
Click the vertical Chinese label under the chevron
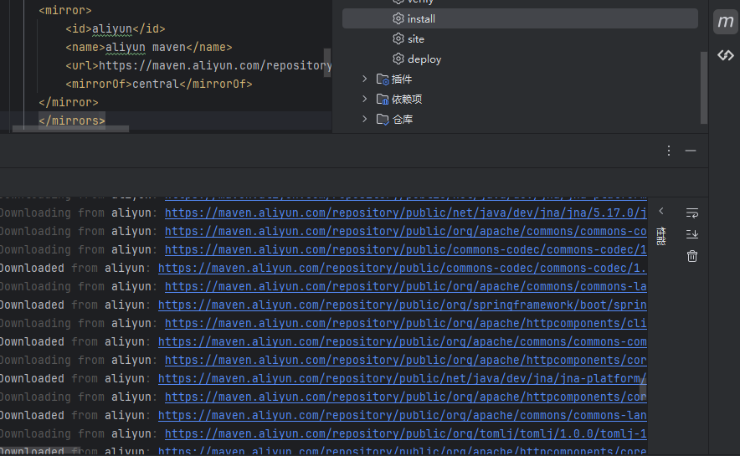point(661,236)
